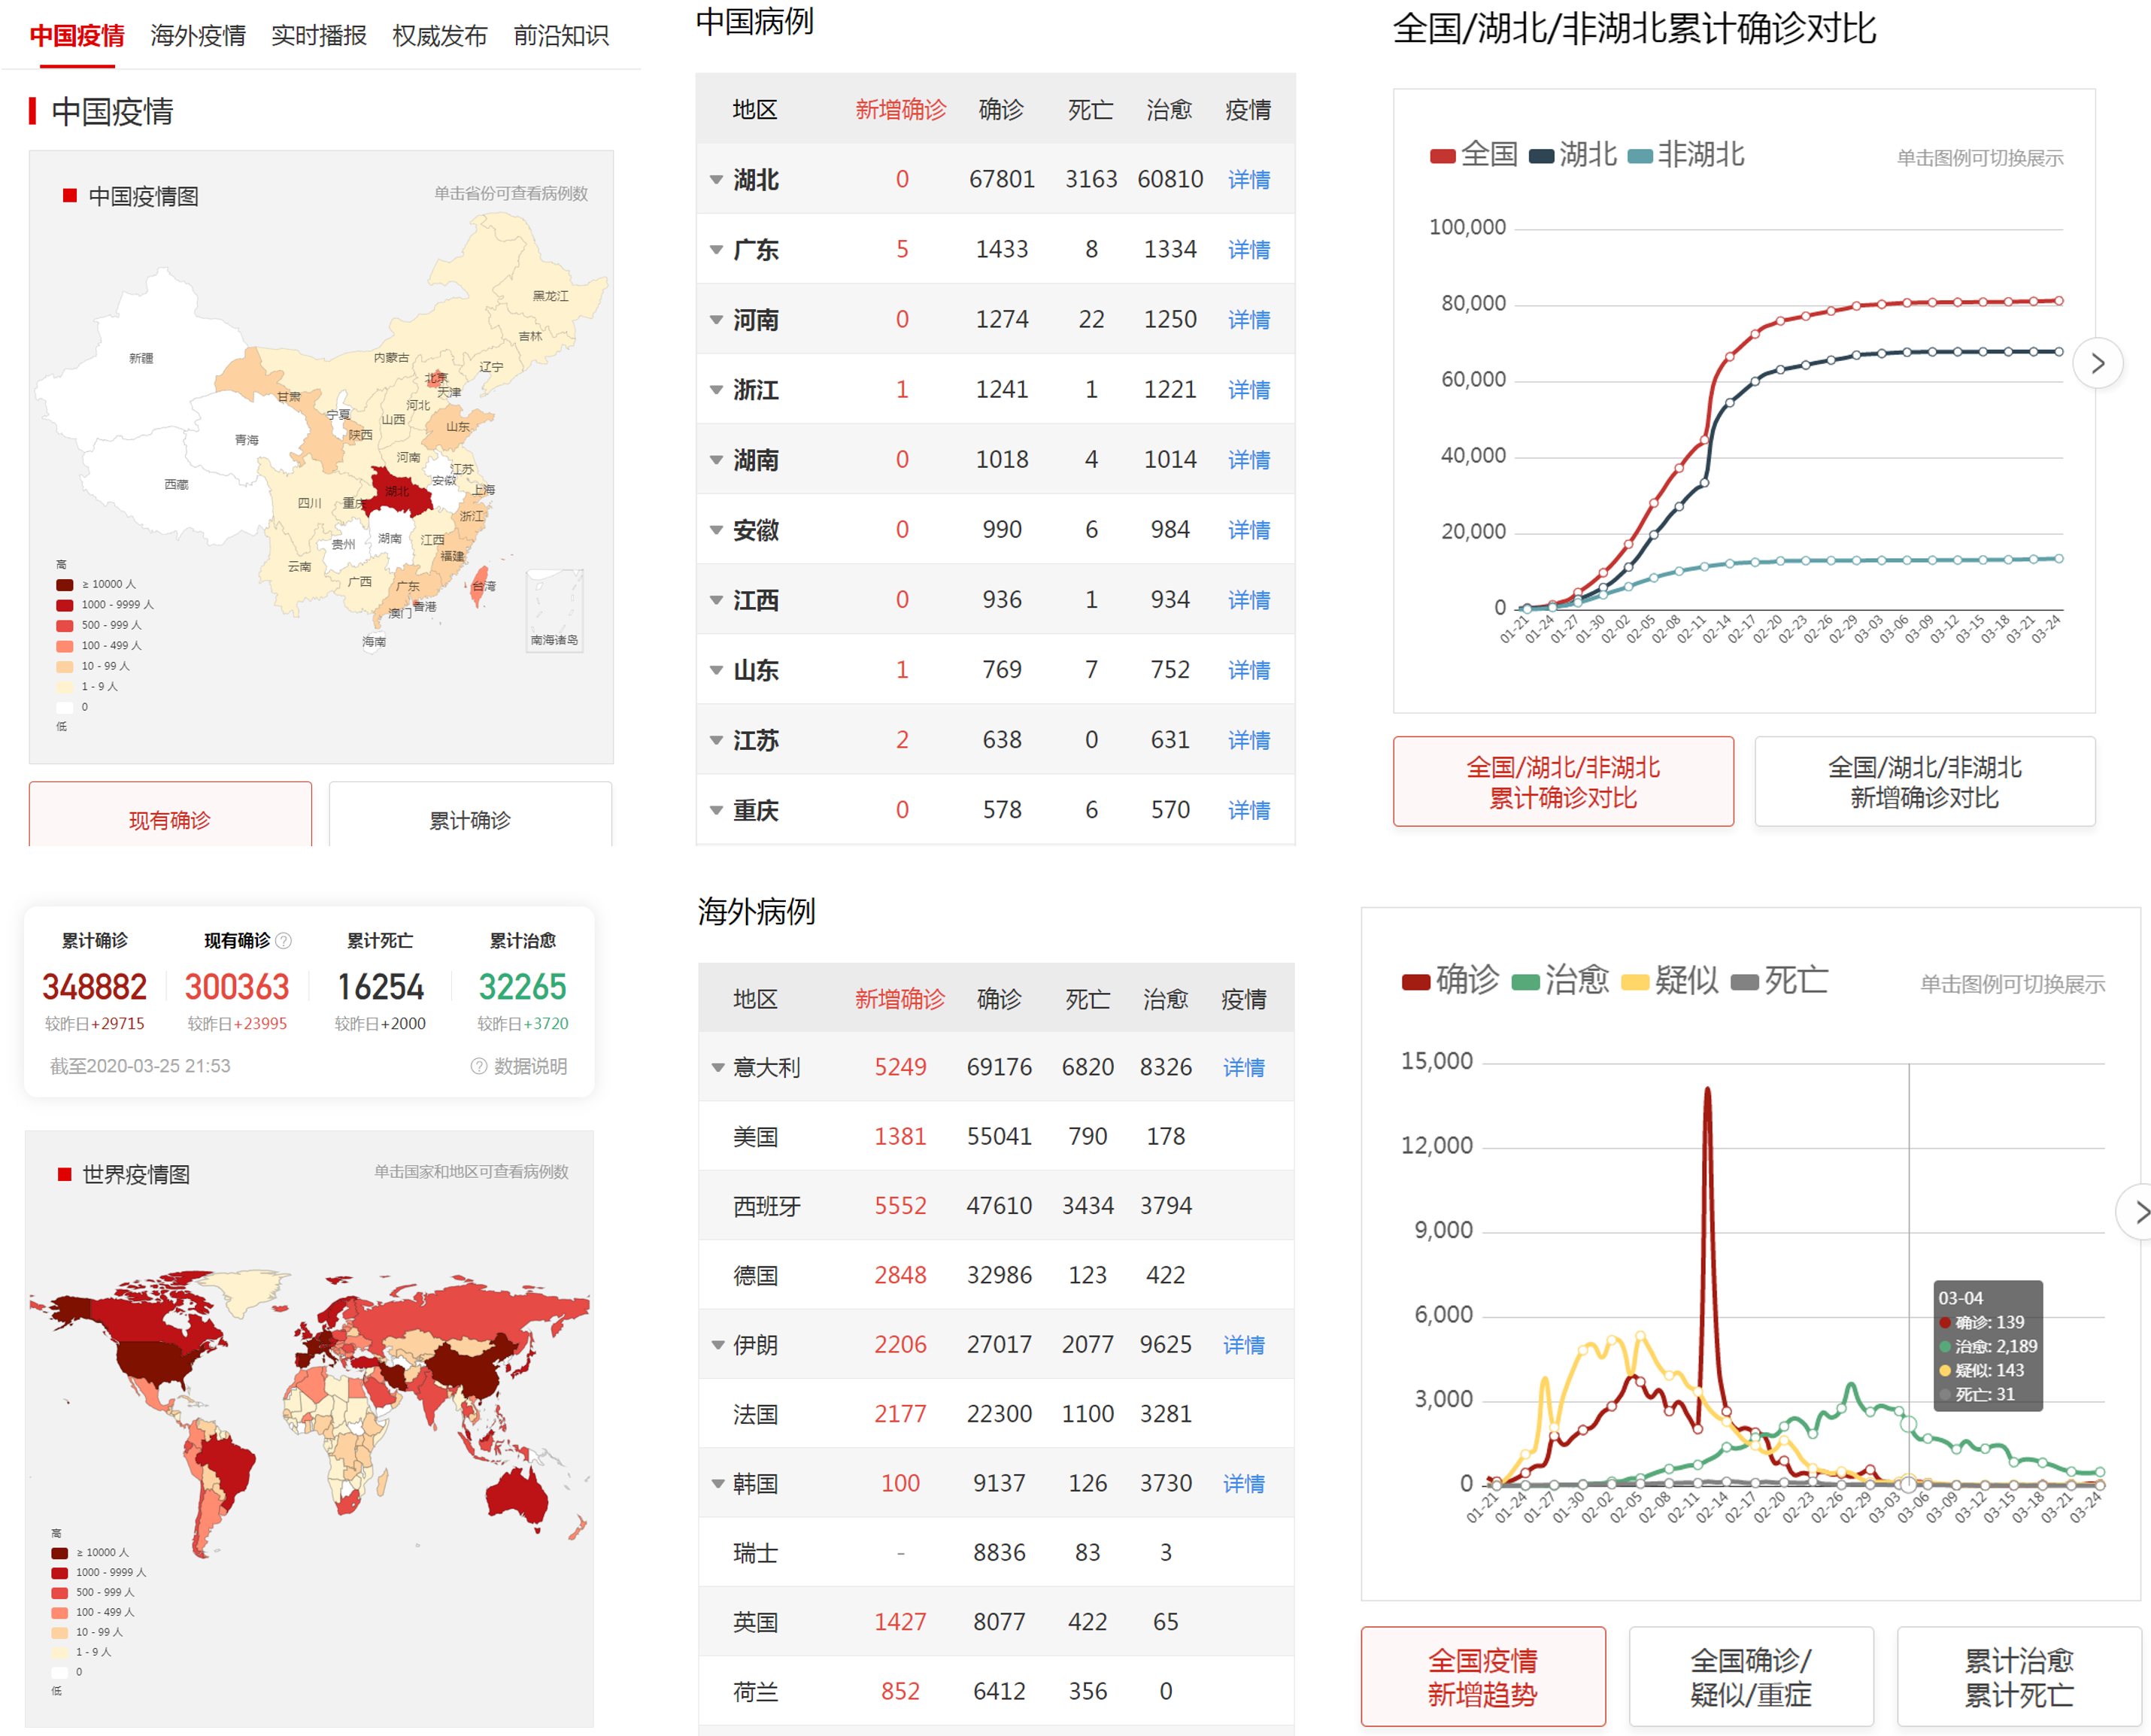This screenshot has height=1736, width=2151.
Task: Open 前沿知识 tab
Action: pos(561,36)
